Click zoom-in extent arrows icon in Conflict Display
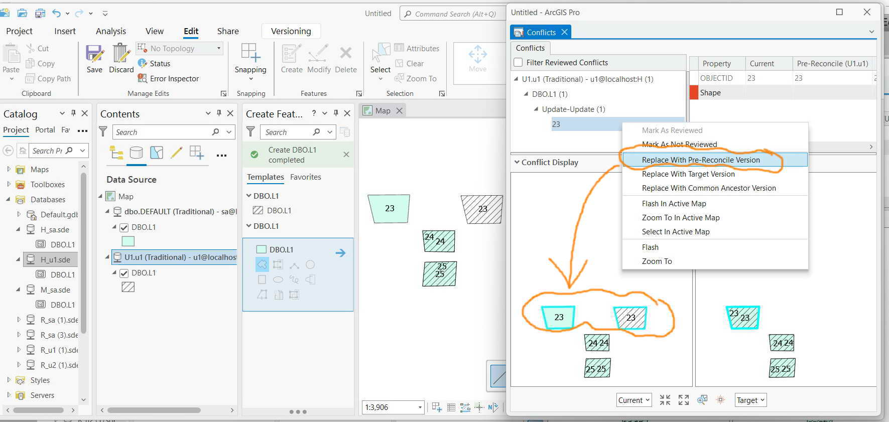This screenshot has height=422, width=889. (665, 400)
